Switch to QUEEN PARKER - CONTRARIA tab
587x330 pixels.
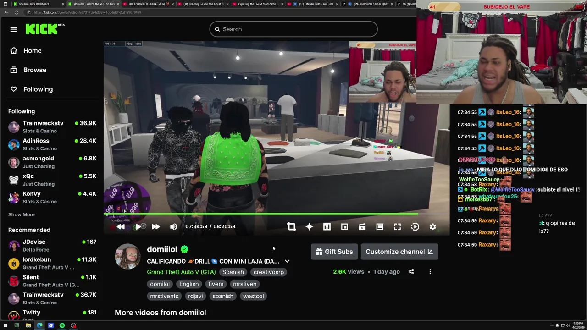coord(148,4)
